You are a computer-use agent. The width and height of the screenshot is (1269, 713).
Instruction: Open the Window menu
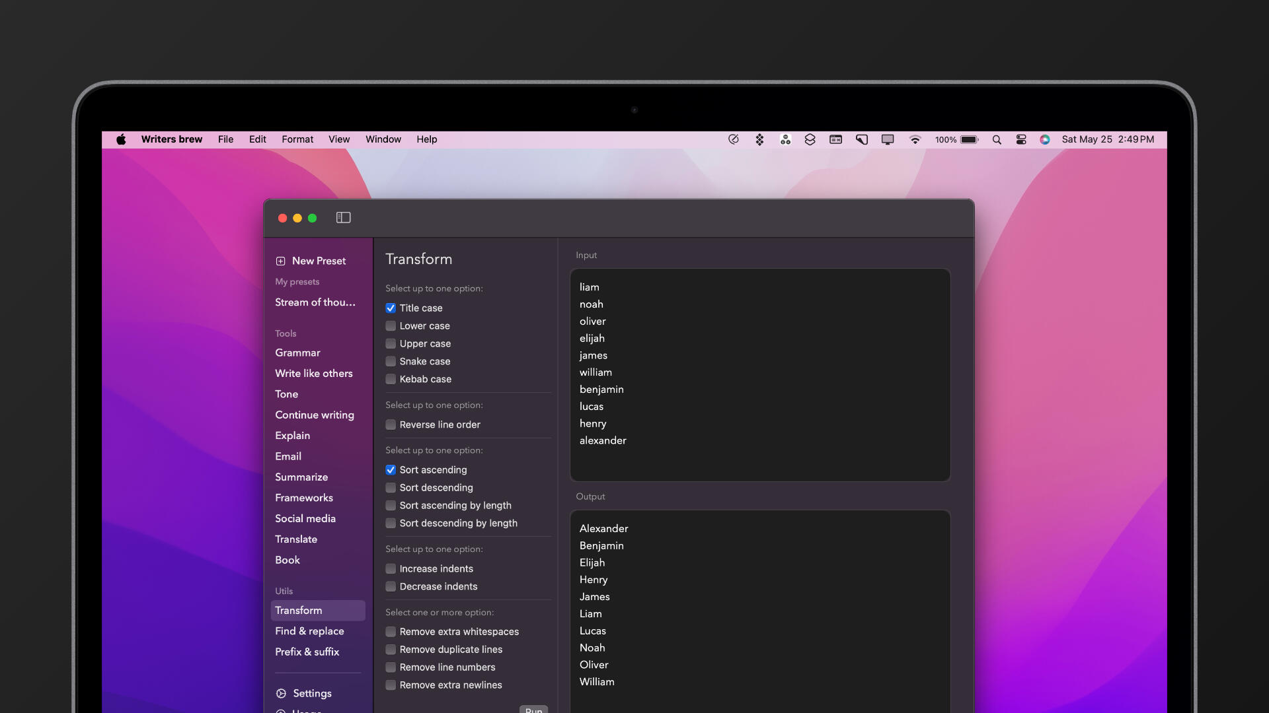[x=383, y=140]
